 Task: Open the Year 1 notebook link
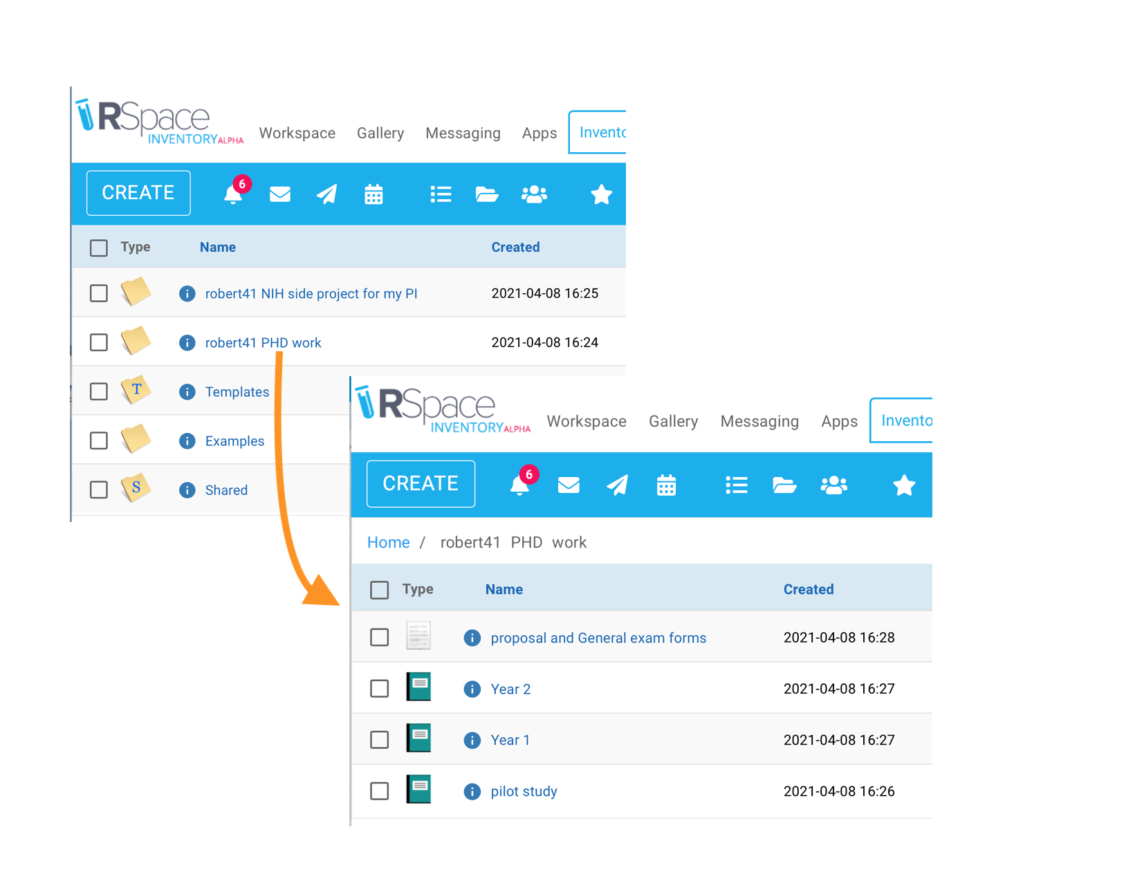click(x=510, y=740)
